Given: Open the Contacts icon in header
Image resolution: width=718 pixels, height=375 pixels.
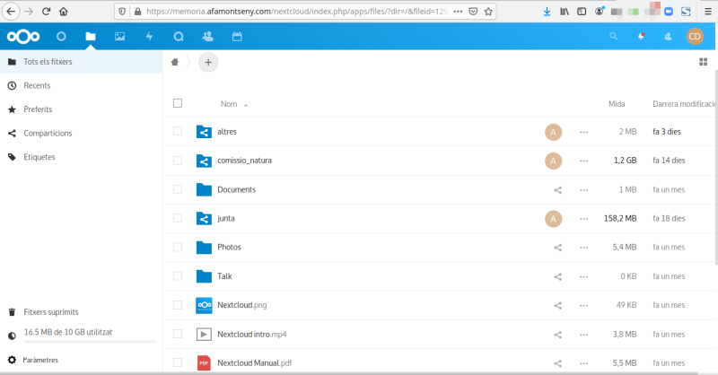Looking at the screenshot, I should (x=208, y=37).
